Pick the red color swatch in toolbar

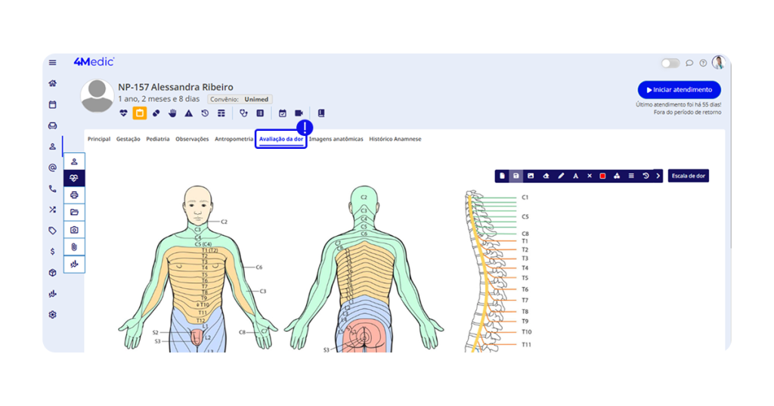(602, 176)
